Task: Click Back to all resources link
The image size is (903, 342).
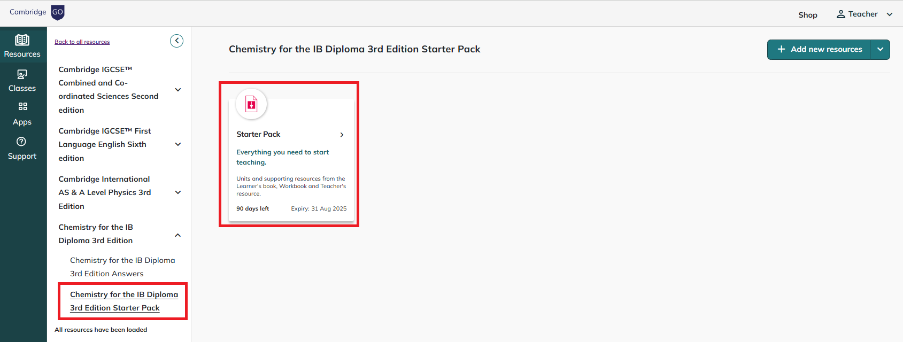Action: 82,42
